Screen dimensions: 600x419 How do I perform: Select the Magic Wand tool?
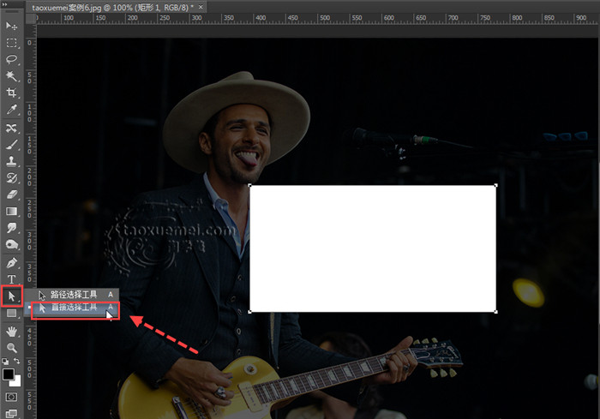pyautogui.click(x=12, y=76)
